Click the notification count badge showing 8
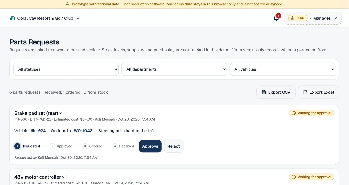The image size is (349, 185). pos(278,16)
